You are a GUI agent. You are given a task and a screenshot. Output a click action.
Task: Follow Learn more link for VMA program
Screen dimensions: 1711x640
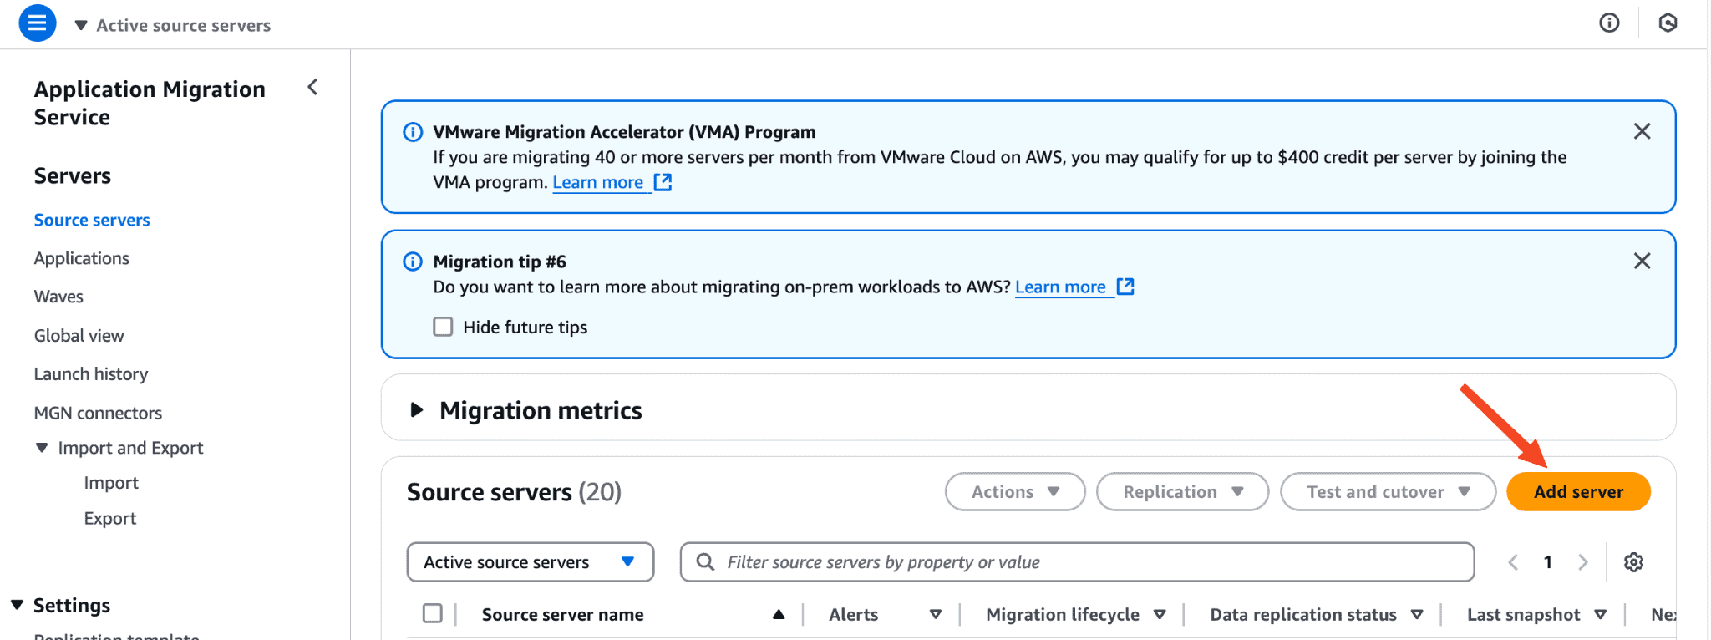[598, 182]
